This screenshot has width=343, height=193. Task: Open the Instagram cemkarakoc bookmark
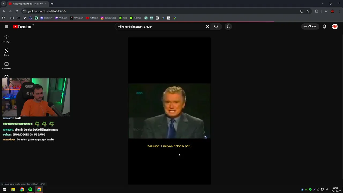pos(108,18)
